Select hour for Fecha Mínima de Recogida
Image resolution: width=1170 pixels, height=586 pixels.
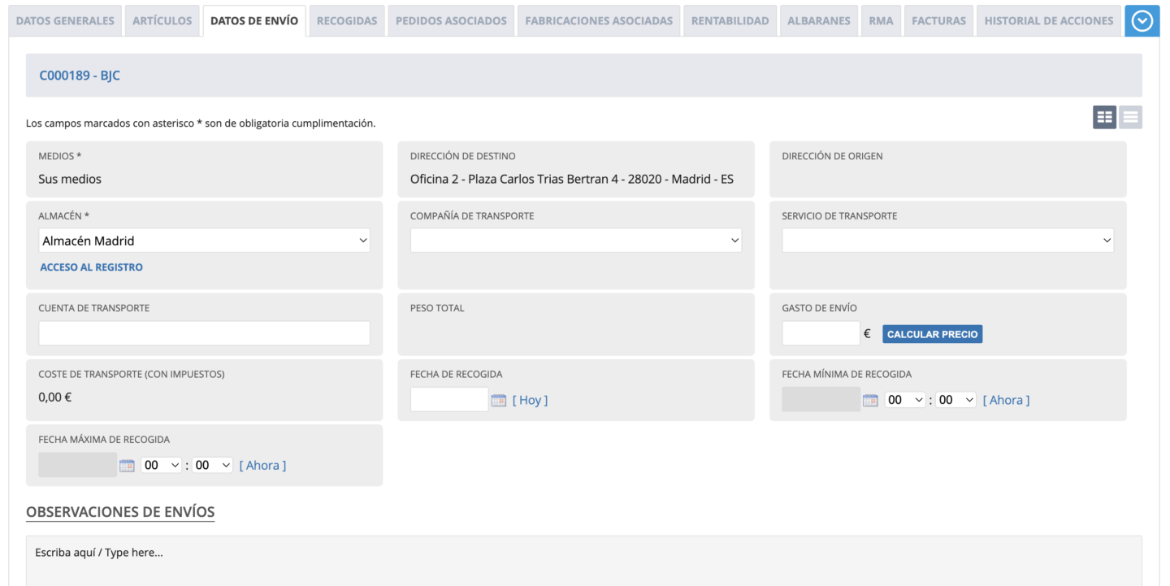[905, 400]
